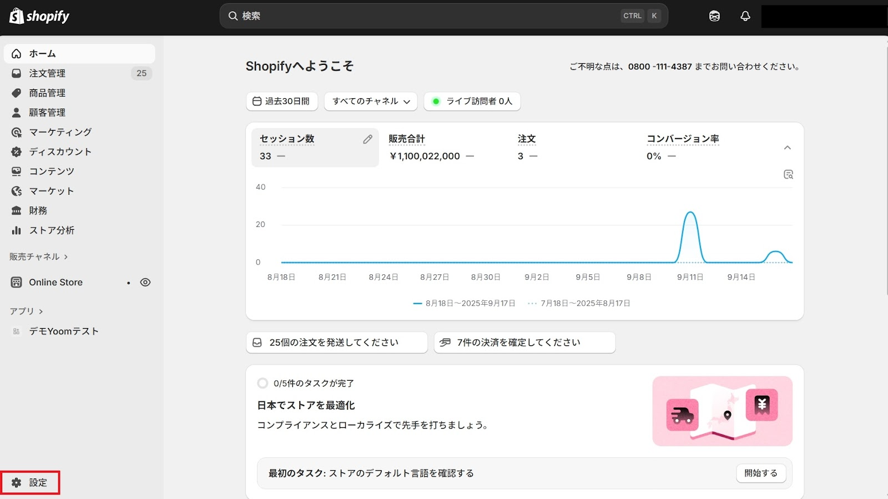888x499 pixels.
Task: Go to ホーム in sidebar
Action: point(79,54)
